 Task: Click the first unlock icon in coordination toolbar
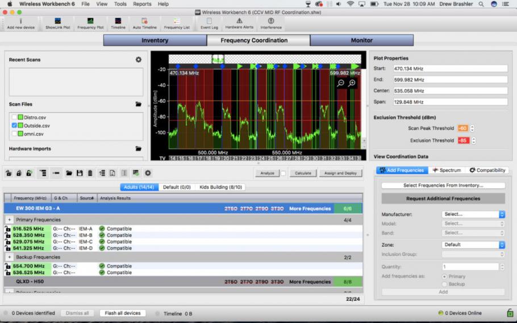pyautogui.click(x=9, y=173)
